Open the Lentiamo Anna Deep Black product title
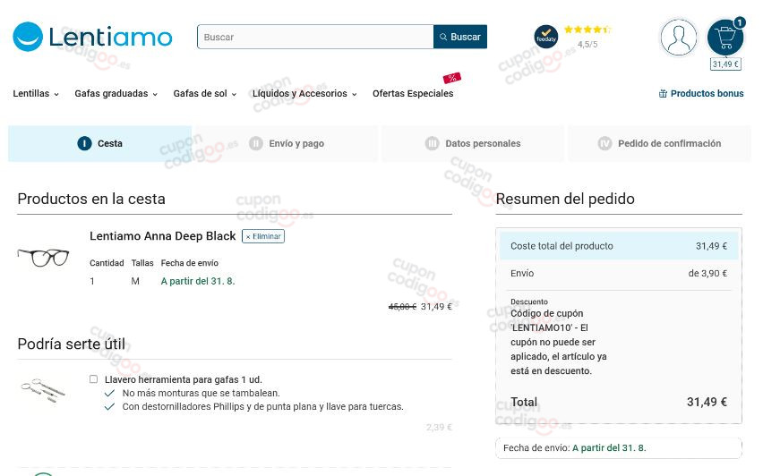 [x=162, y=236]
